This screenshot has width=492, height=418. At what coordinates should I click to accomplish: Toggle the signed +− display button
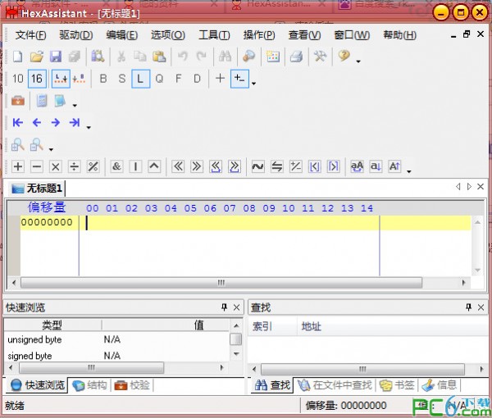pos(239,79)
